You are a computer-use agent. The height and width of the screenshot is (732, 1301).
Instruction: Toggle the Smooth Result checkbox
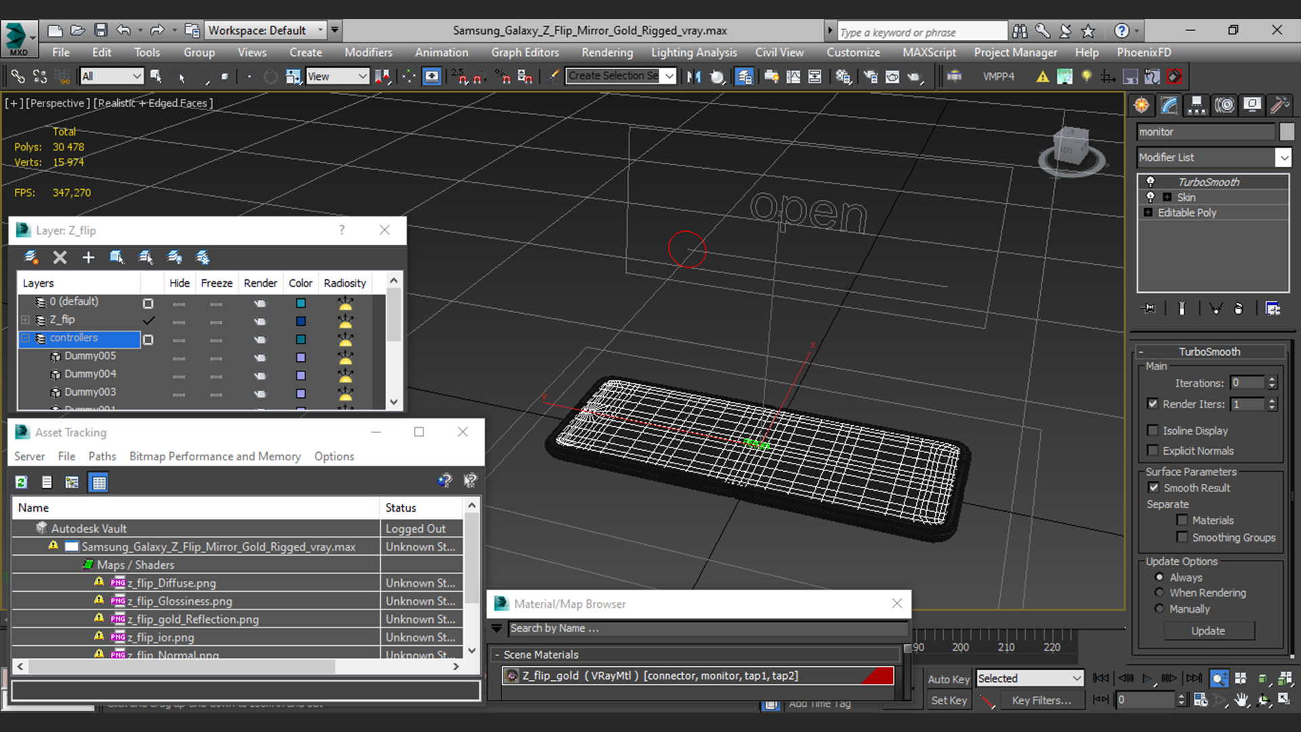(x=1153, y=487)
